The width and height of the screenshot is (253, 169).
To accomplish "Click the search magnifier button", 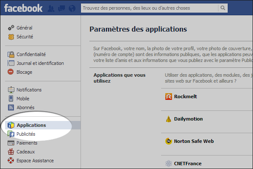I will point(222,8).
